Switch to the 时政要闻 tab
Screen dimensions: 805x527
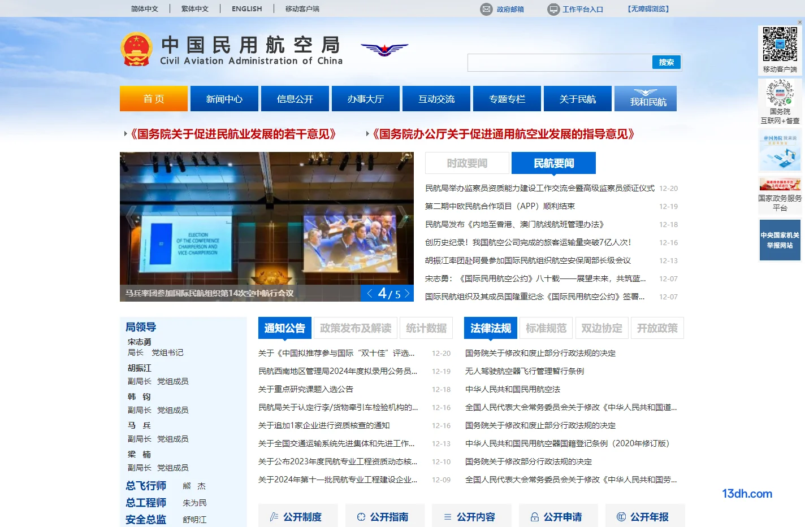click(467, 163)
